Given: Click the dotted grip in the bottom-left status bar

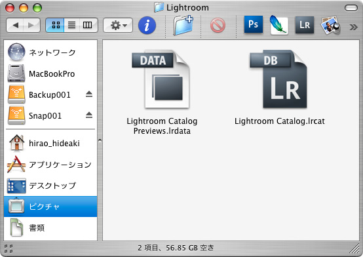Looking at the screenshot, I should [x=9, y=248].
